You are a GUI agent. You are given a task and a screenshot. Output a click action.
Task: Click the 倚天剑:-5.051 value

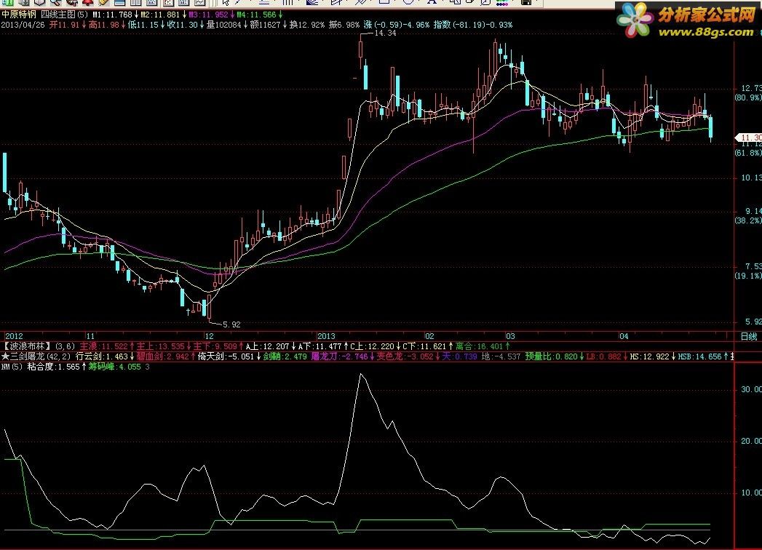(226, 356)
